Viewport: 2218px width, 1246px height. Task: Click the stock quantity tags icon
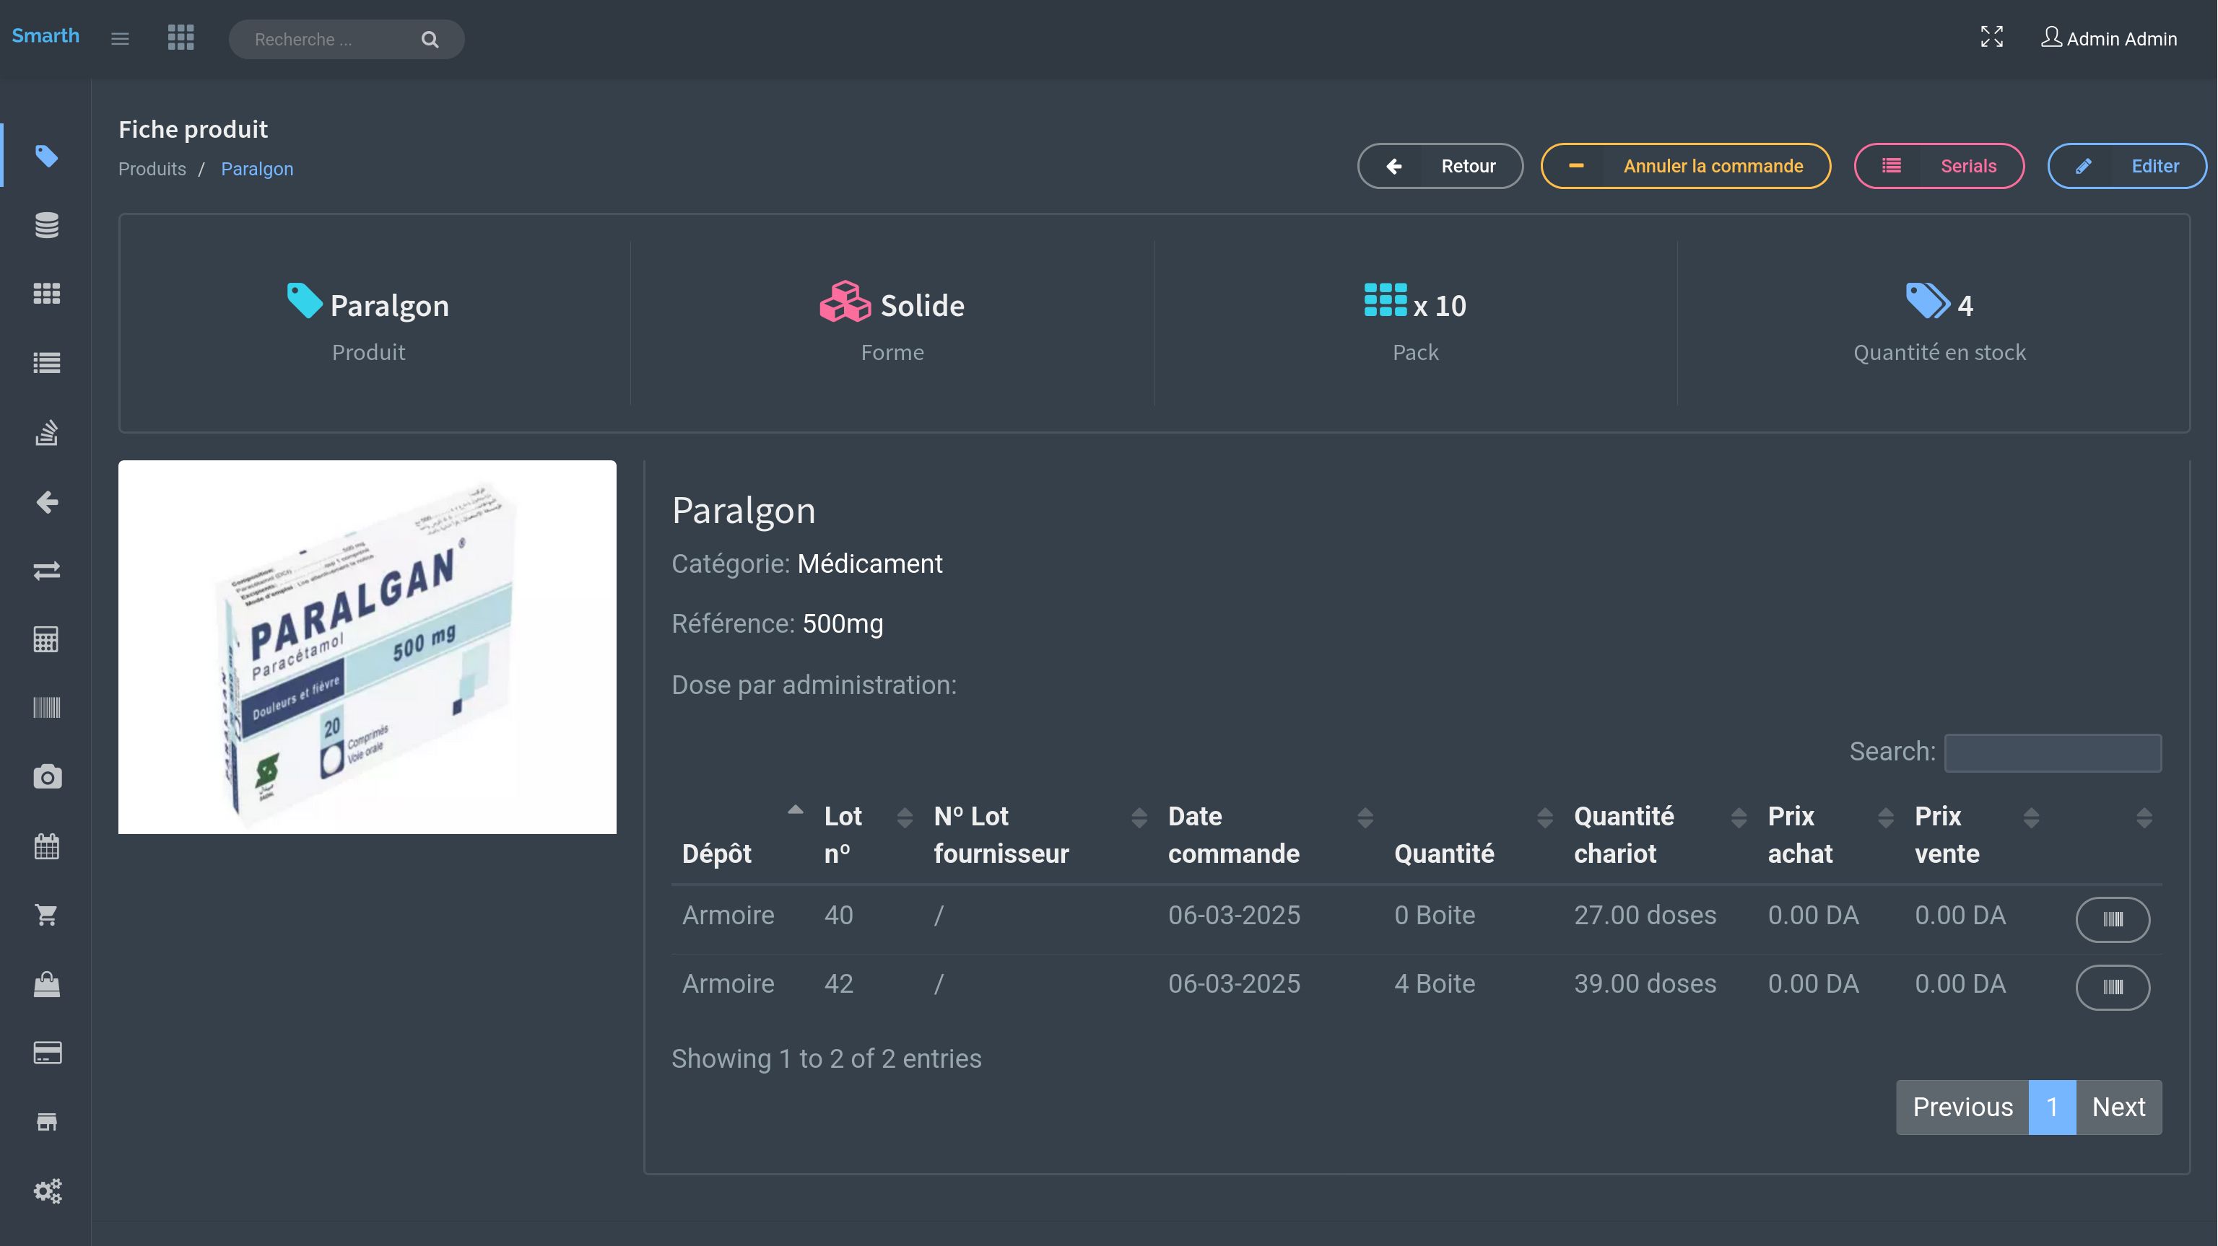(1928, 301)
